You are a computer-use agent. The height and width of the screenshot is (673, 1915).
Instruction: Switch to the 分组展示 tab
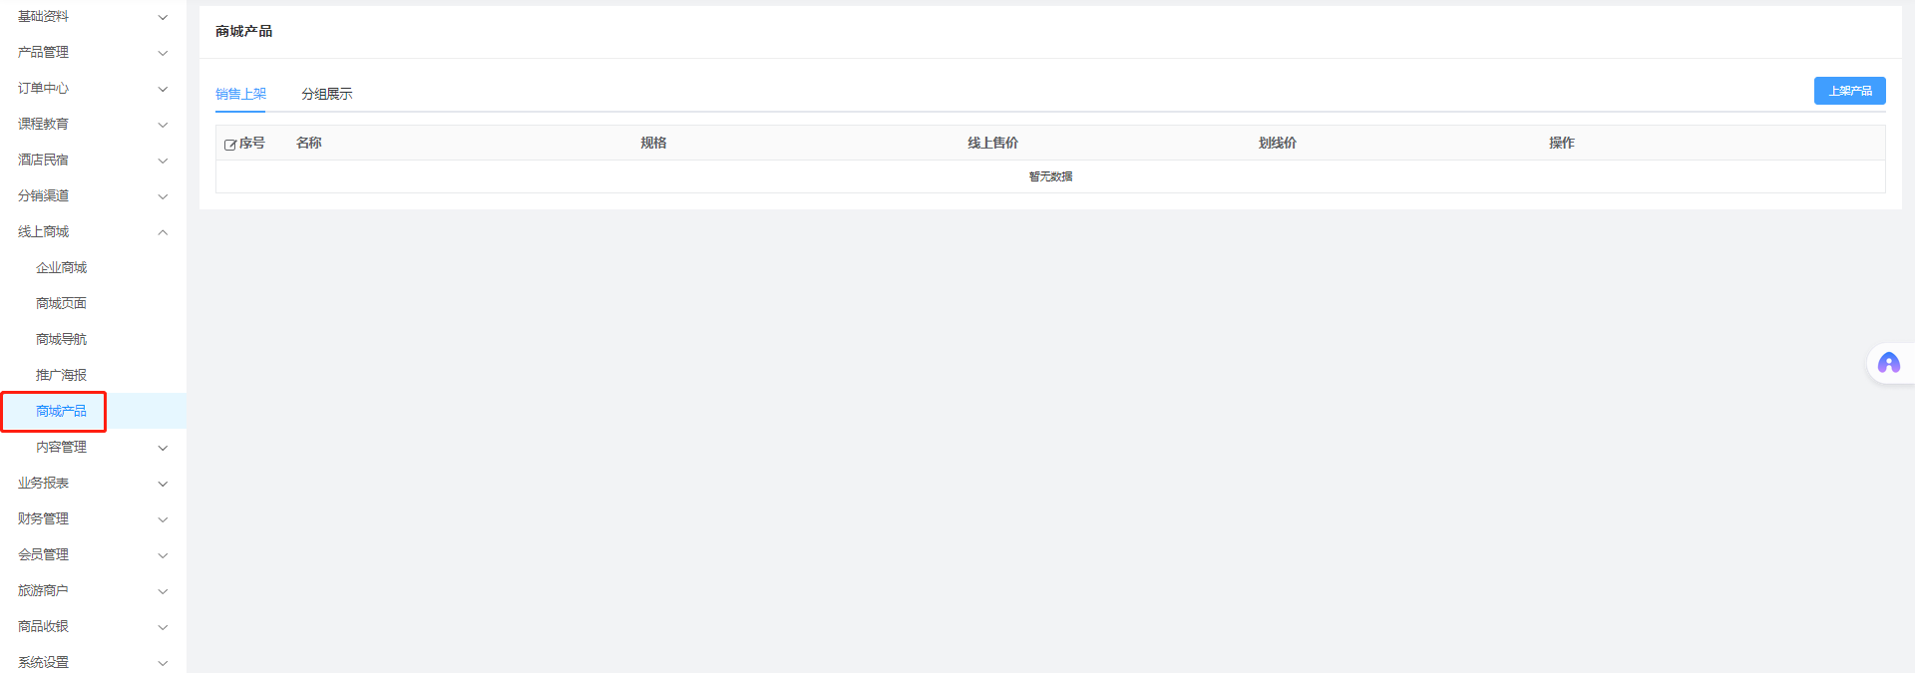326,94
